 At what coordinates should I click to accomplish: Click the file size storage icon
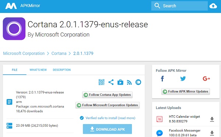click(10, 126)
